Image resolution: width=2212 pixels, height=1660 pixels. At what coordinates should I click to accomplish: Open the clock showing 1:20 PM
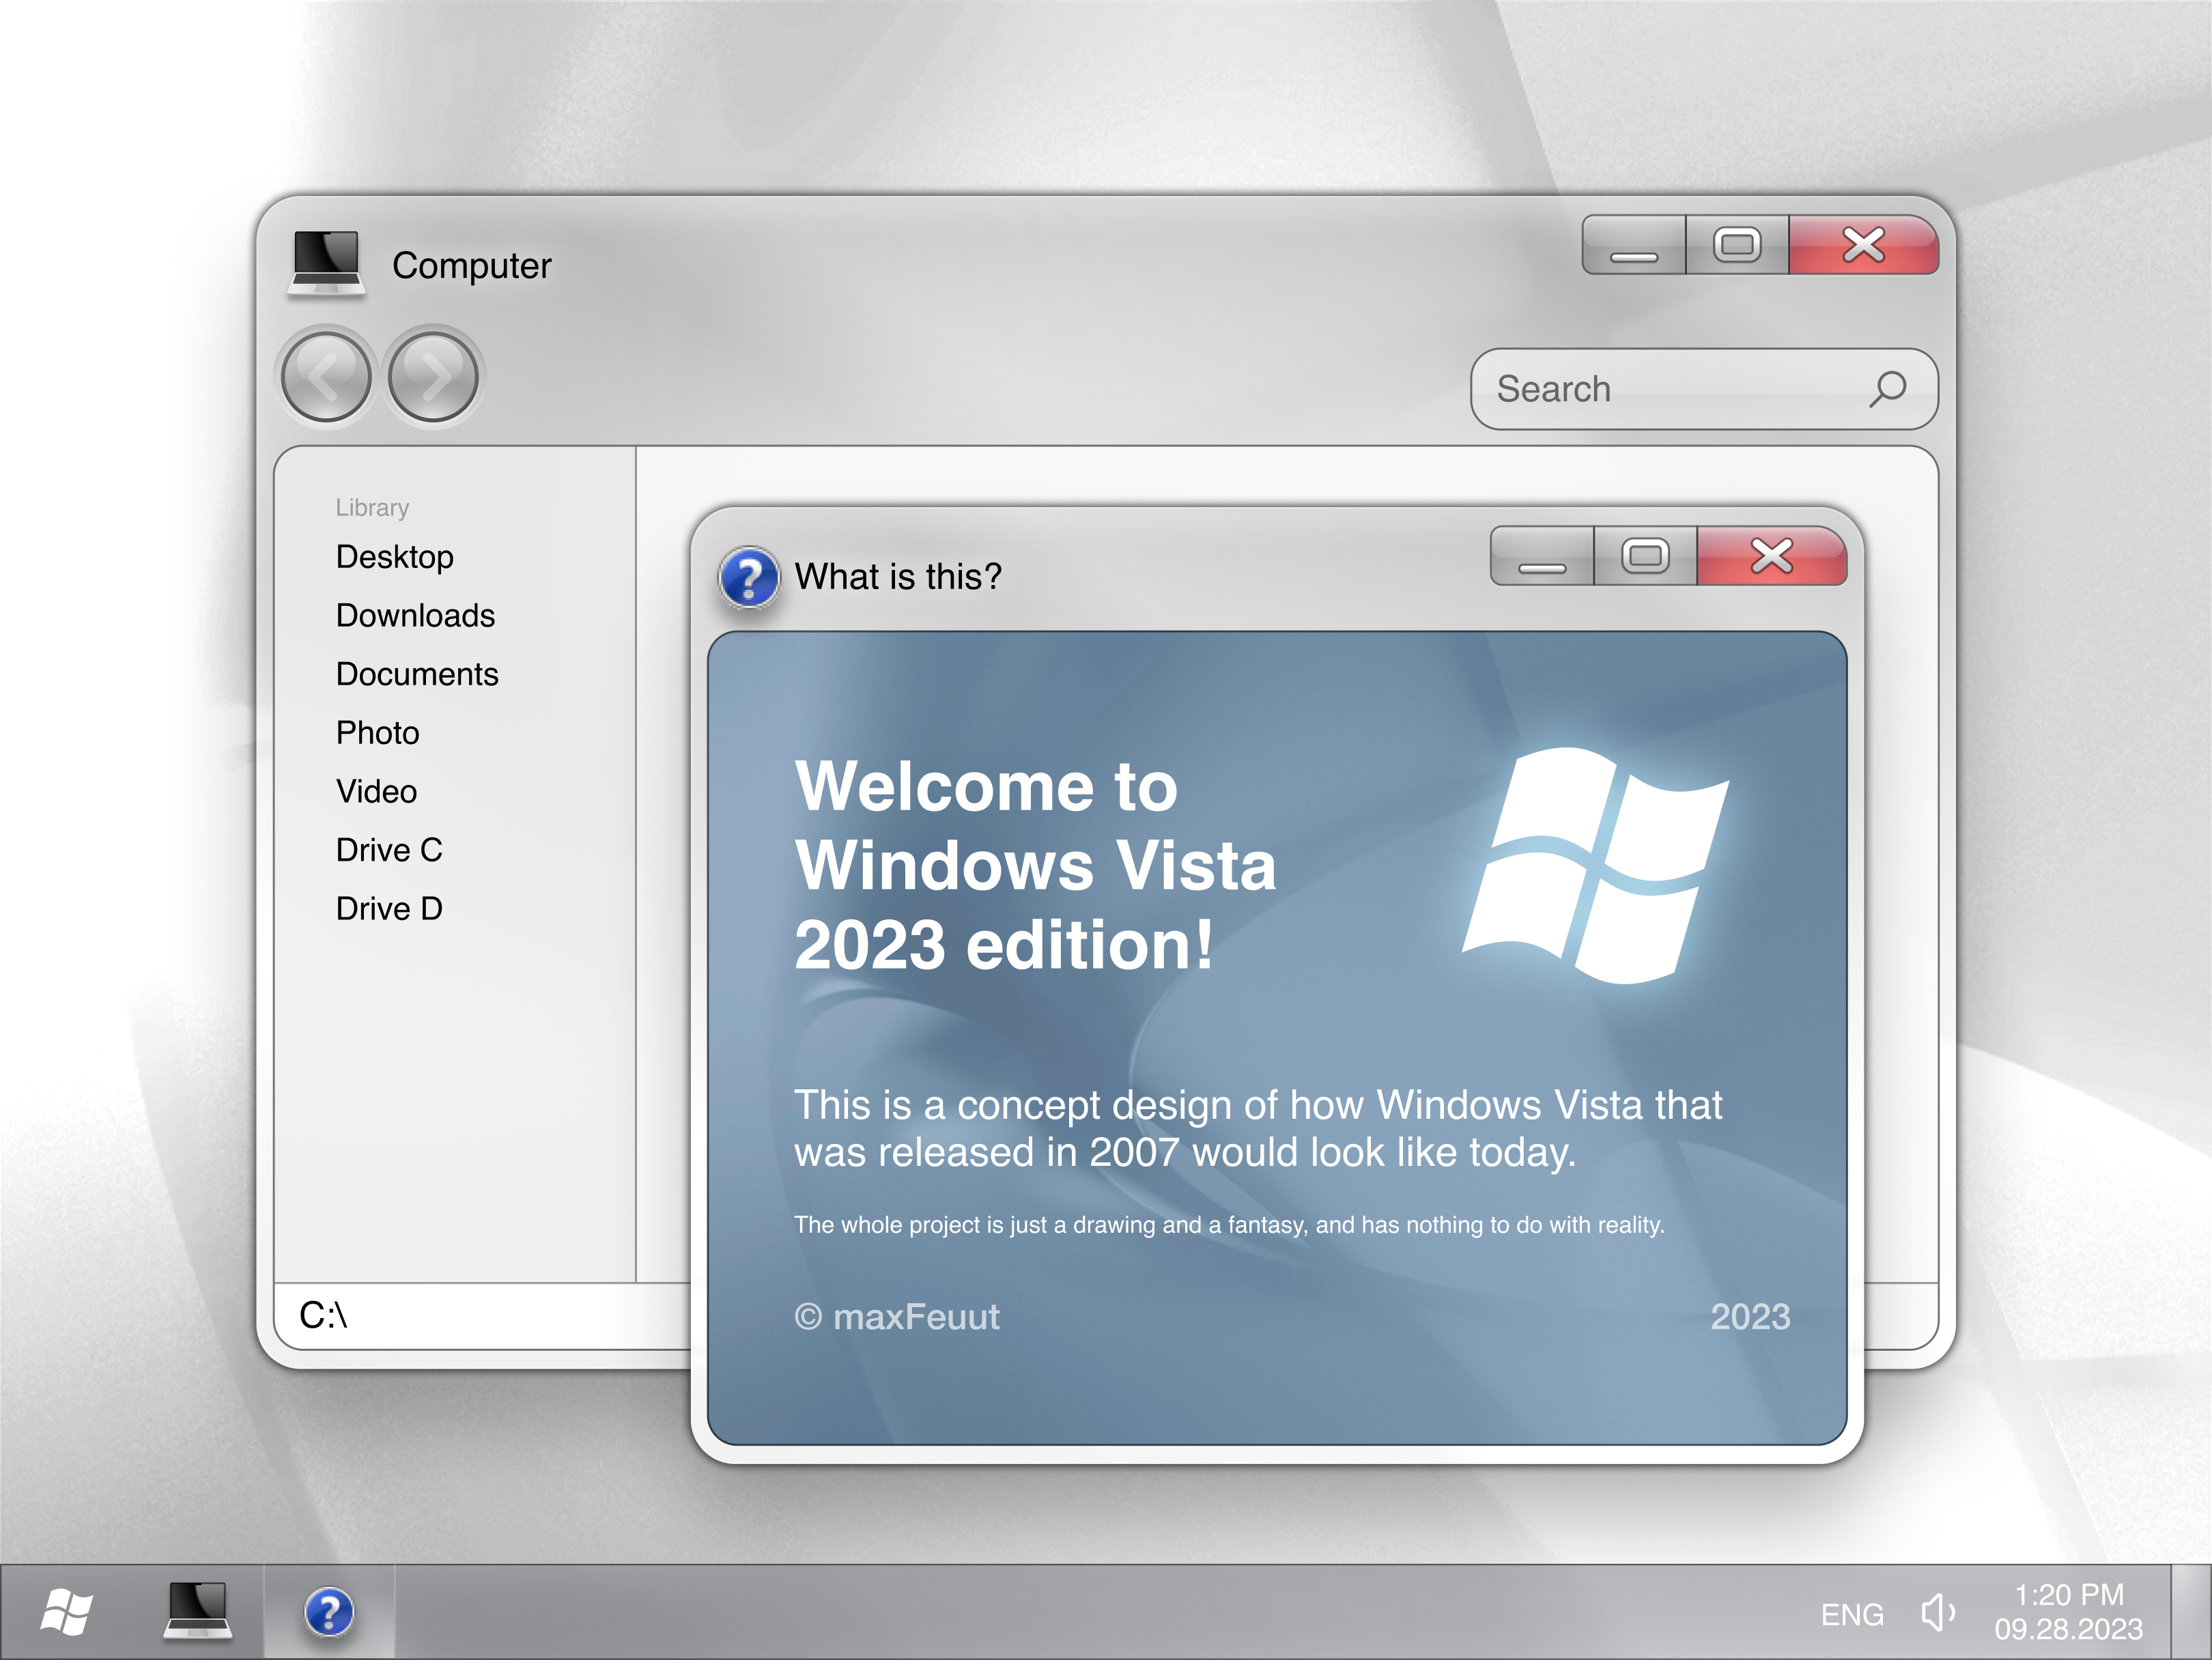(x=2068, y=1611)
